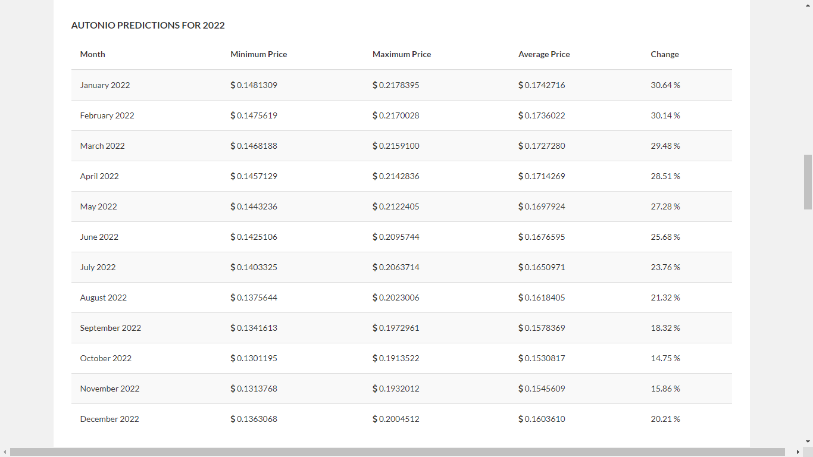The height and width of the screenshot is (457, 813).
Task: Click March 2022 average price $0.1727280
Action: (542, 146)
